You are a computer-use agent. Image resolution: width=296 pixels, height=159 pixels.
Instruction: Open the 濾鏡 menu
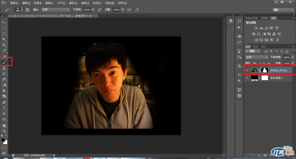tap(85, 3)
